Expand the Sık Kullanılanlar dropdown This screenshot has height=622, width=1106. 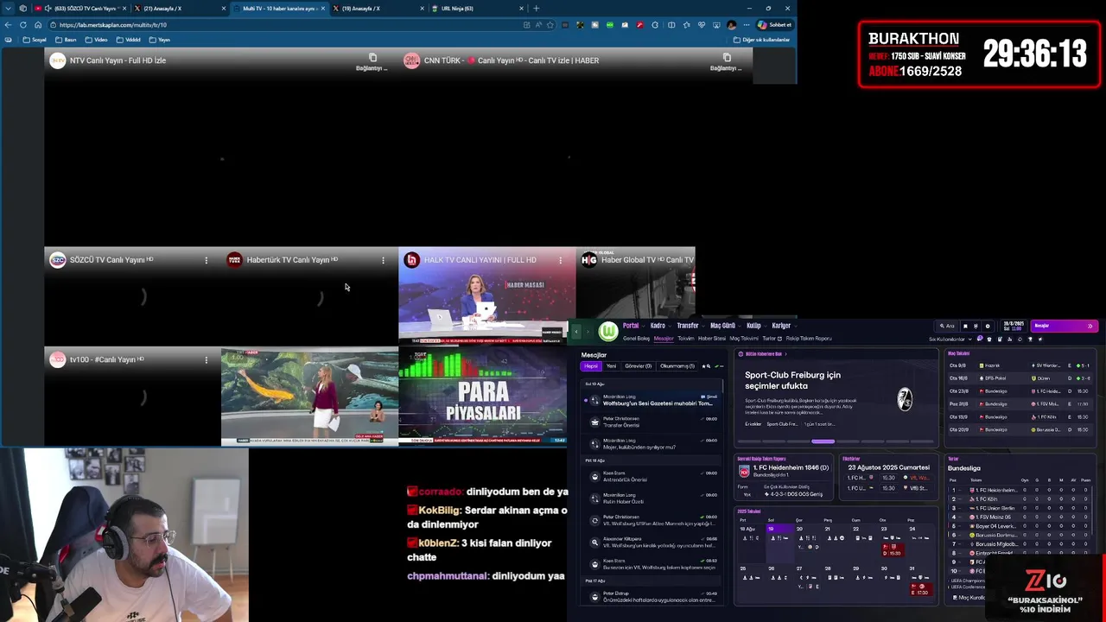click(x=950, y=339)
